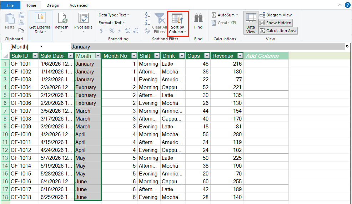Open Drink column filter dropdown
Screen dimensions: 352x204
coord(182,56)
